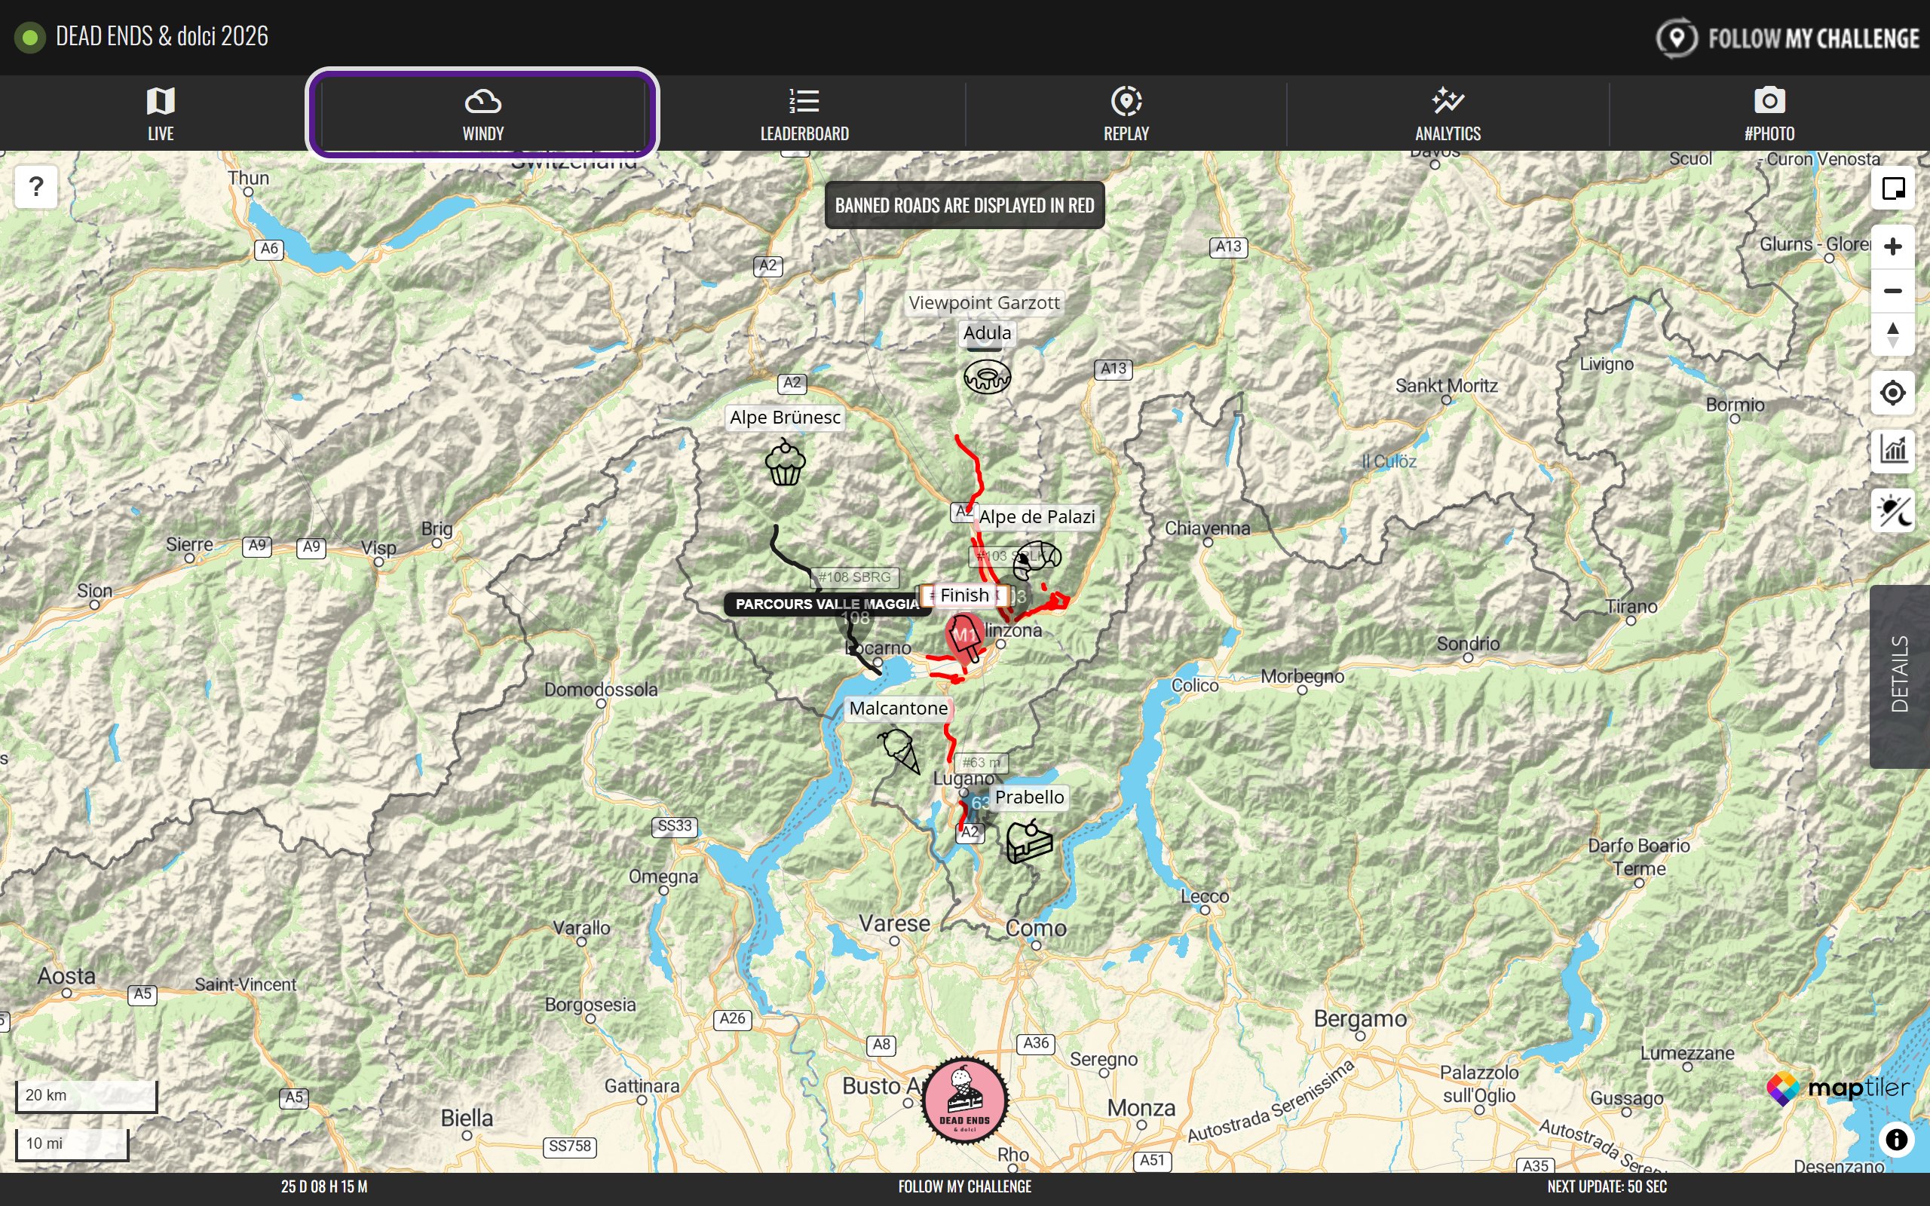
Task: Toggle fullscreen map view icon
Action: click(1892, 188)
